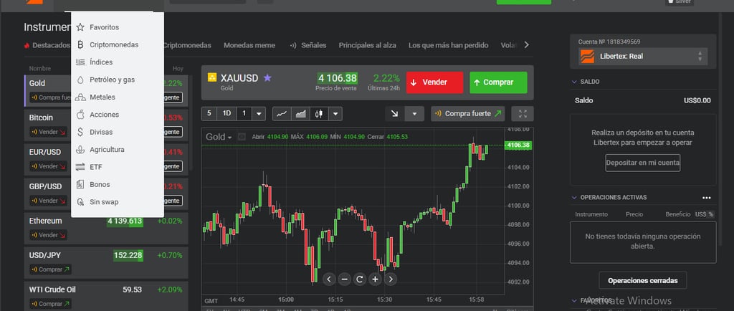This screenshot has height=311, width=734.
Task: Select the diagonal arrow drawing tool
Action: pyautogui.click(x=395, y=114)
